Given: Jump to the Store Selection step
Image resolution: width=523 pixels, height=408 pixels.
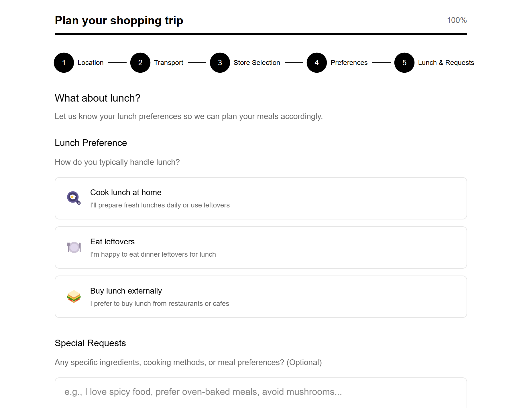Looking at the screenshot, I should [x=257, y=63].
